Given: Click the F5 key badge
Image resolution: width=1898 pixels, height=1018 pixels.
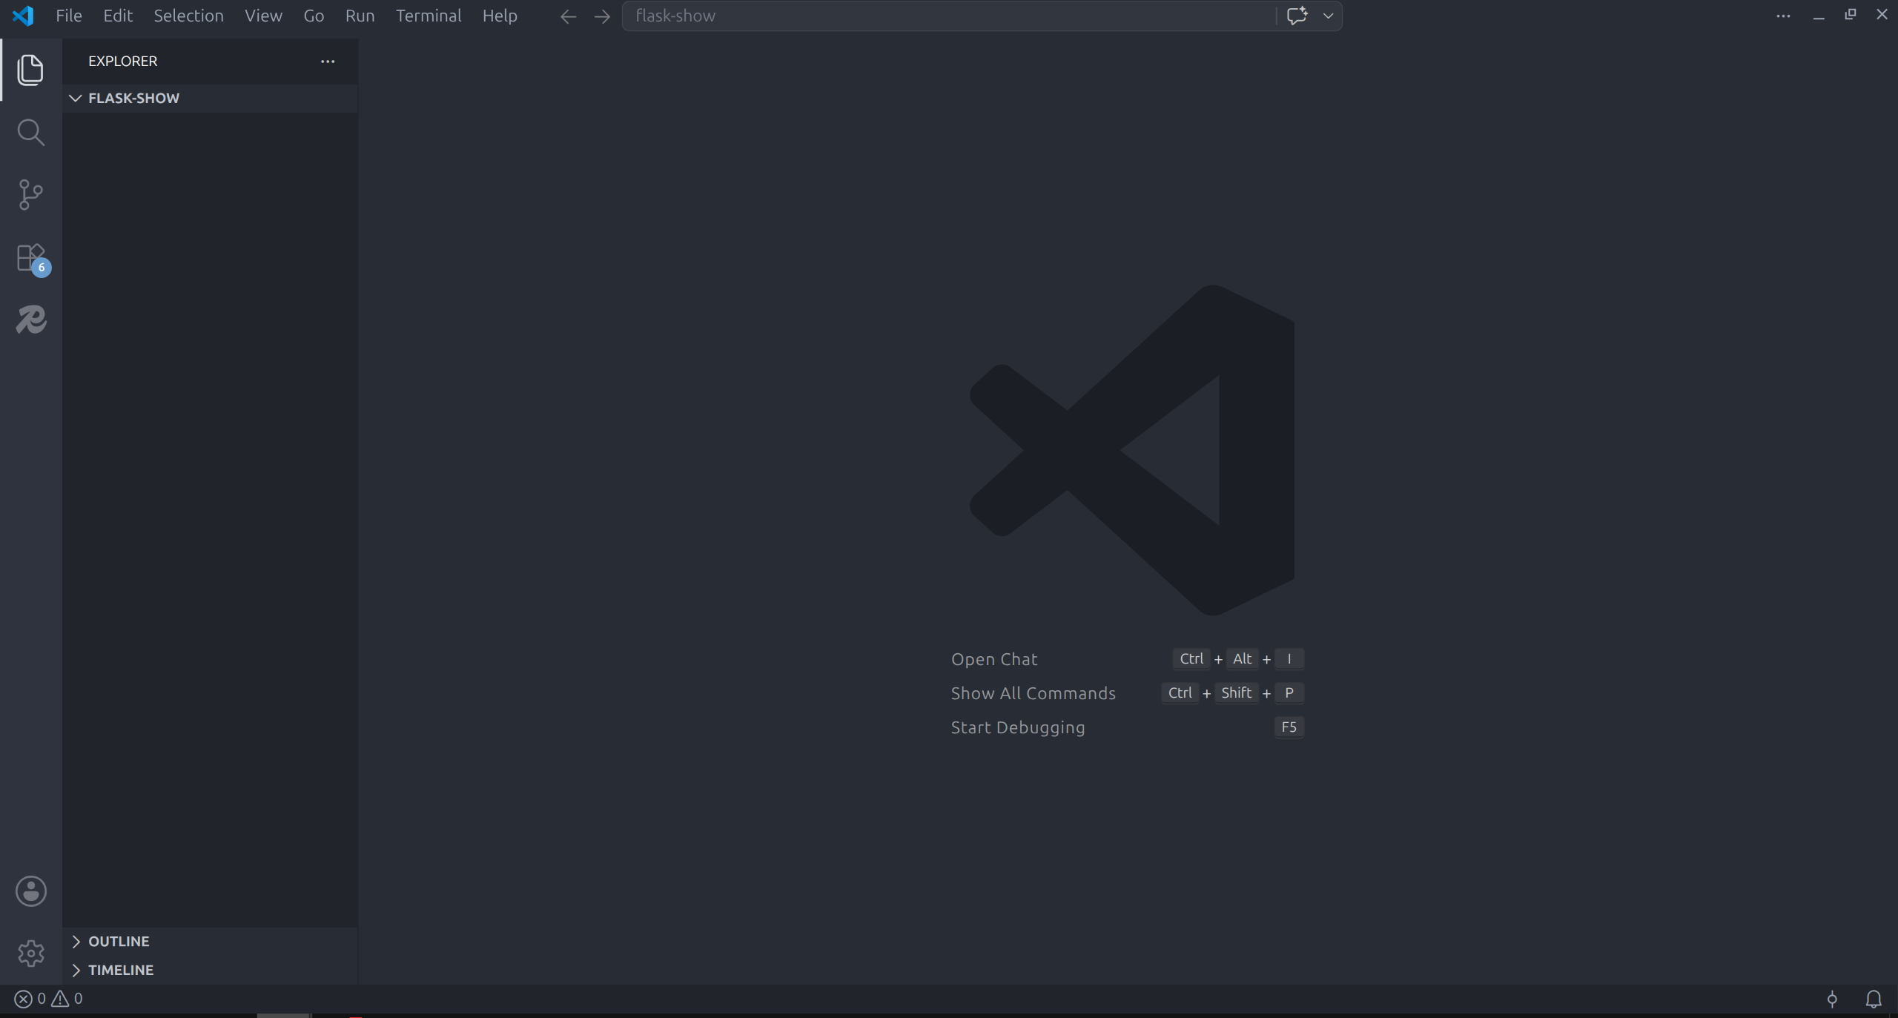Looking at the screenshot, I should [x=1289, y=727].
